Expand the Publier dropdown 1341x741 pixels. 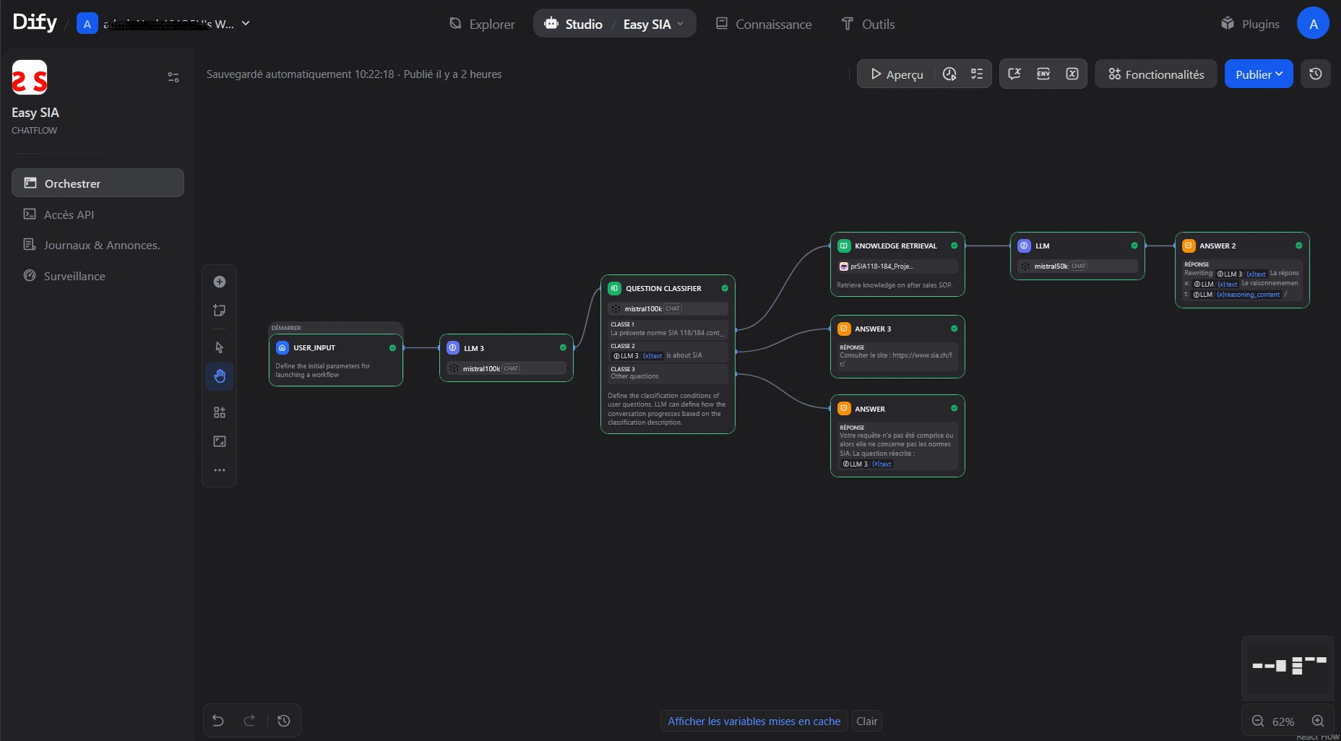pos(1259,74)
